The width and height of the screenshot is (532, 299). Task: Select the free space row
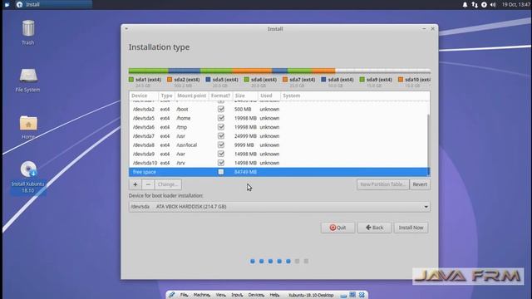point(278,172)
